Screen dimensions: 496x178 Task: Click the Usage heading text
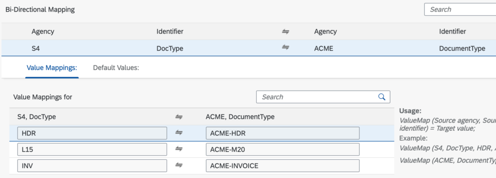tap(410, 111)
